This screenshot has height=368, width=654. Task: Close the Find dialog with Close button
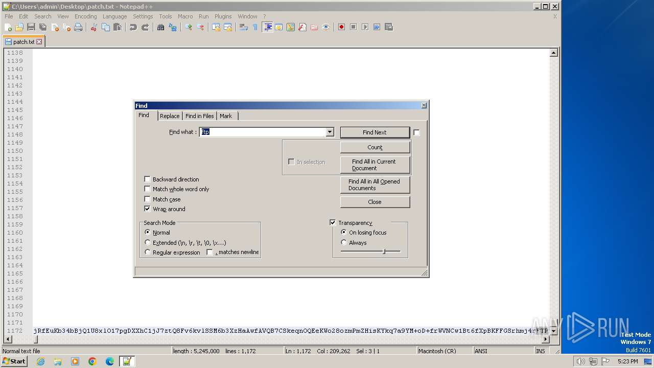click(x=375, y=202)
